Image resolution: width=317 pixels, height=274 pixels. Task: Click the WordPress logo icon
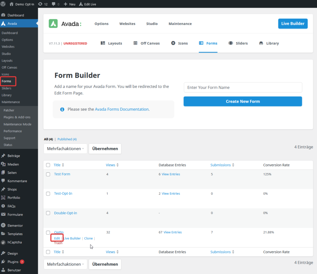tap(3, 4)
